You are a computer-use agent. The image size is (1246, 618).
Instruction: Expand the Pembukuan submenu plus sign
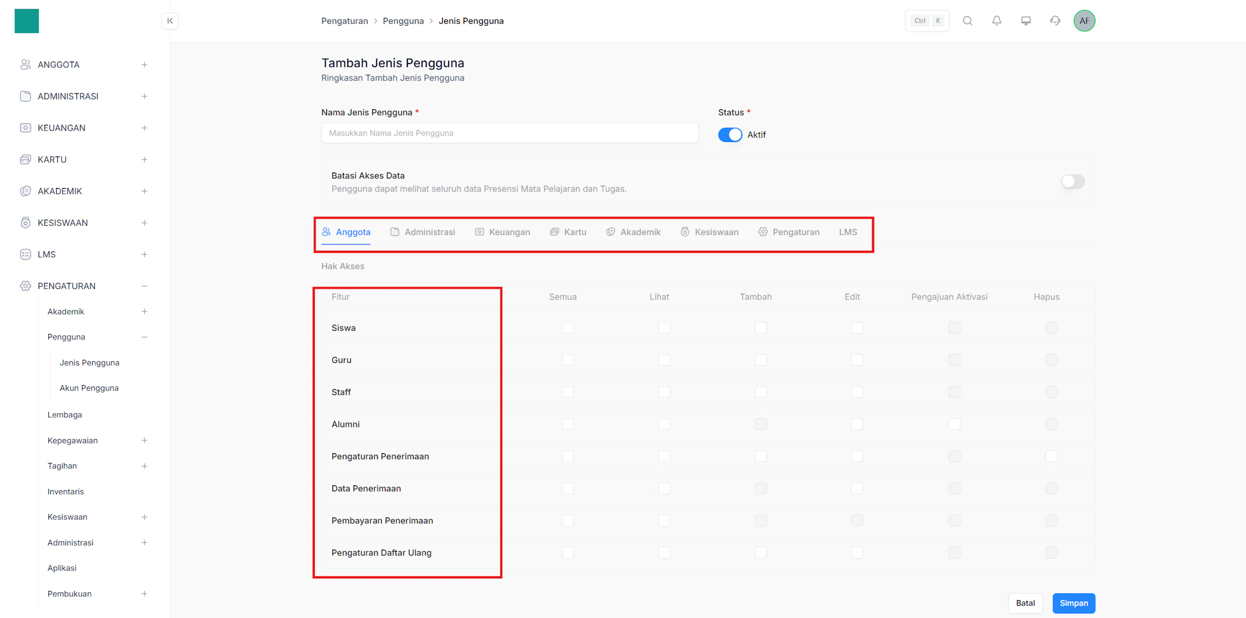[x=144, y=593]
